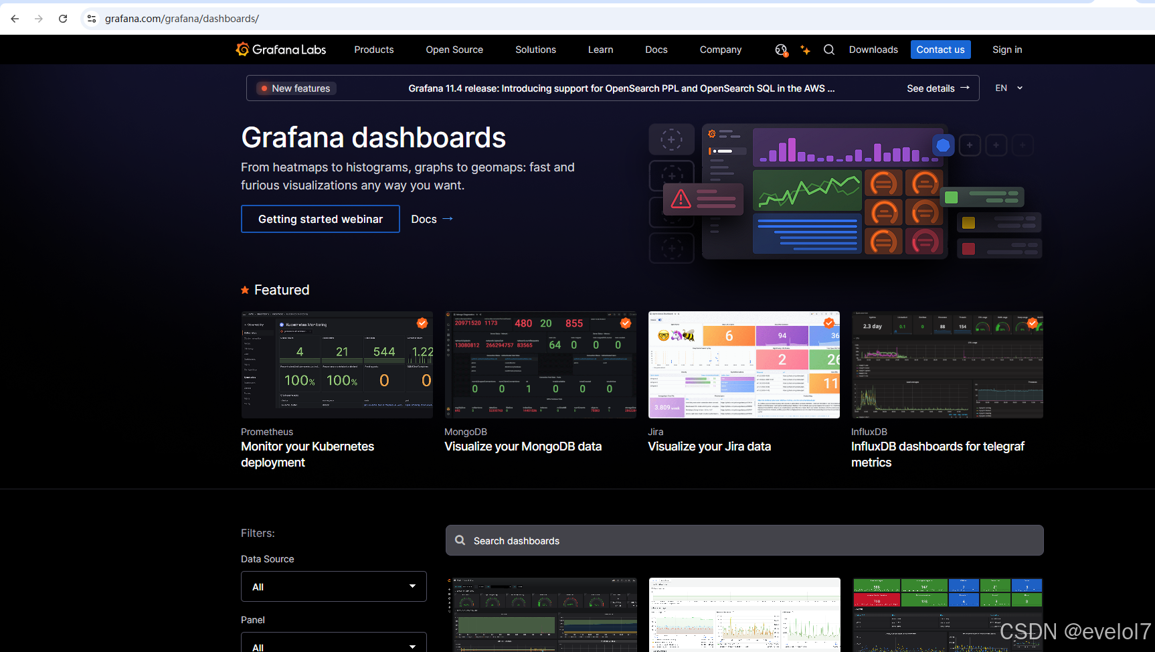Click verified badge on Jira thumbnail
Screen dimensions: 1155x652
tap(829, 323)
